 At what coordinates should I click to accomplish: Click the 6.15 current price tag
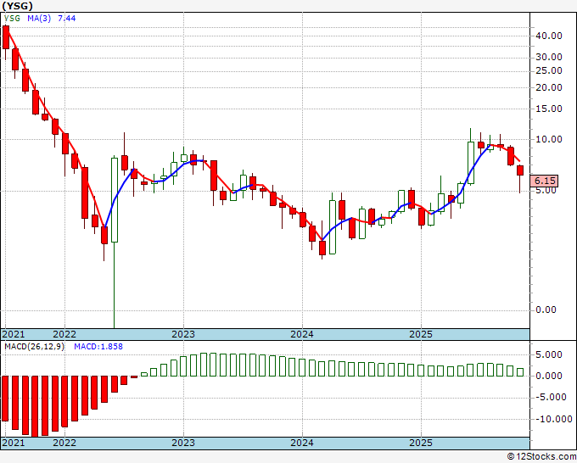coord(544,181)
